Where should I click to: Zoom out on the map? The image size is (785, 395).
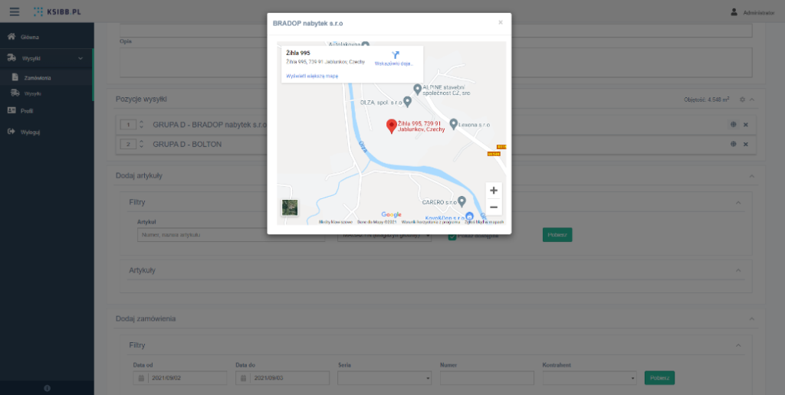coord(494,207)
